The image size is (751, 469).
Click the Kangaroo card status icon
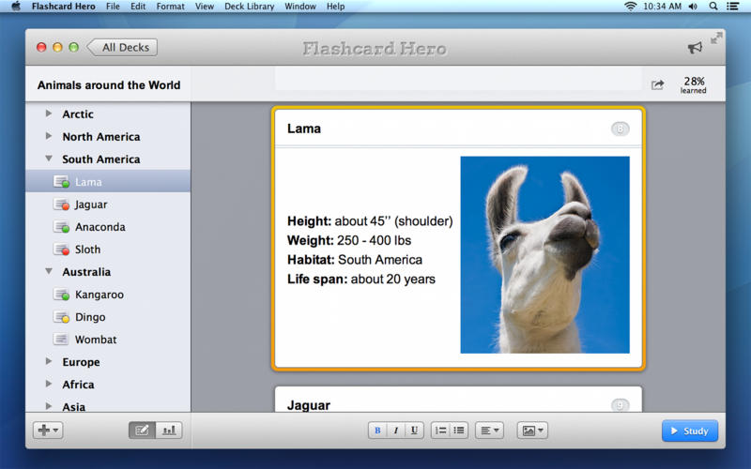61,295
